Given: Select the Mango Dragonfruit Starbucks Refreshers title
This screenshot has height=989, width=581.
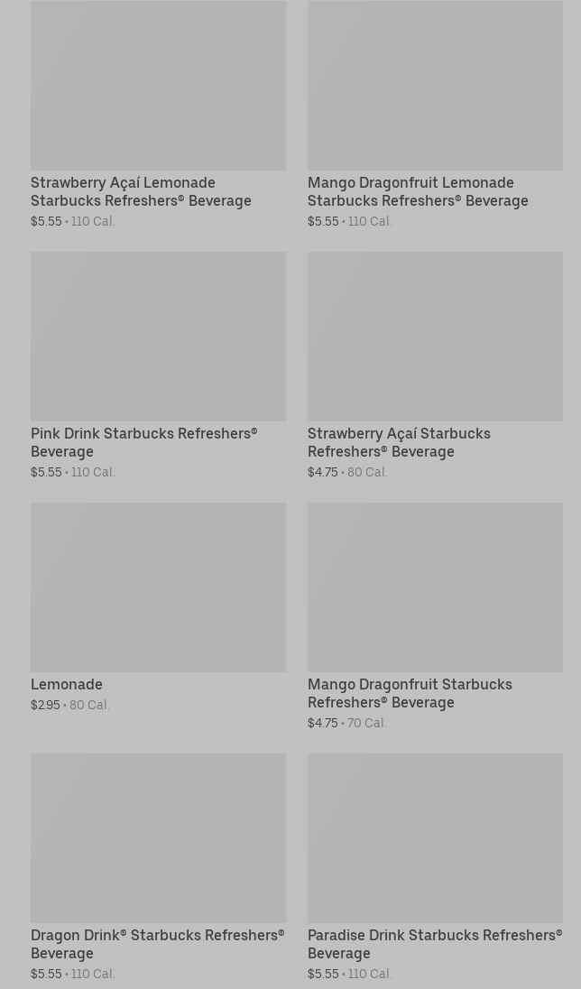Looking at the screenshot, I should point(410,693).
